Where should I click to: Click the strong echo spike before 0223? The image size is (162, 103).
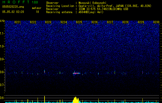pyautogui.click(x=45, y=72)
